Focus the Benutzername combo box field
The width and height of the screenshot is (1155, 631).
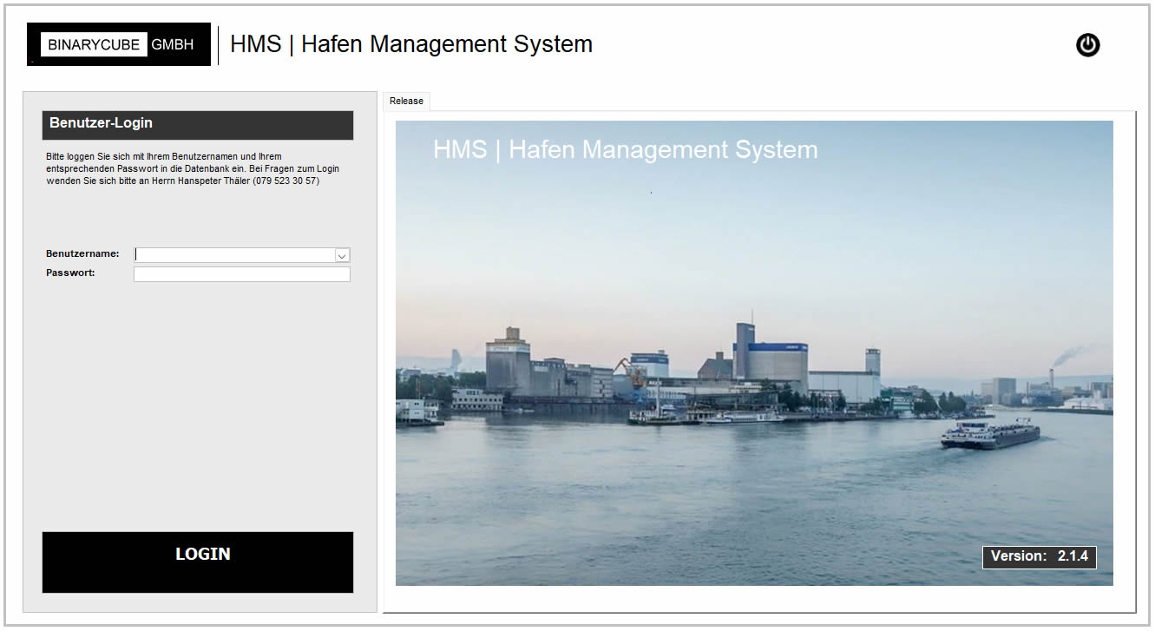pos(234,255)
